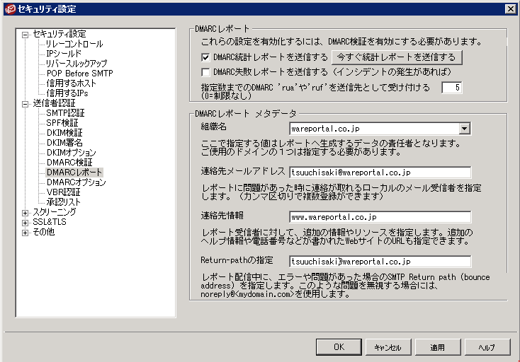The height and width of the screenshot is (362, 520).
Task: Expand the SSL&TLS tree node
Action: pos(26,222)
